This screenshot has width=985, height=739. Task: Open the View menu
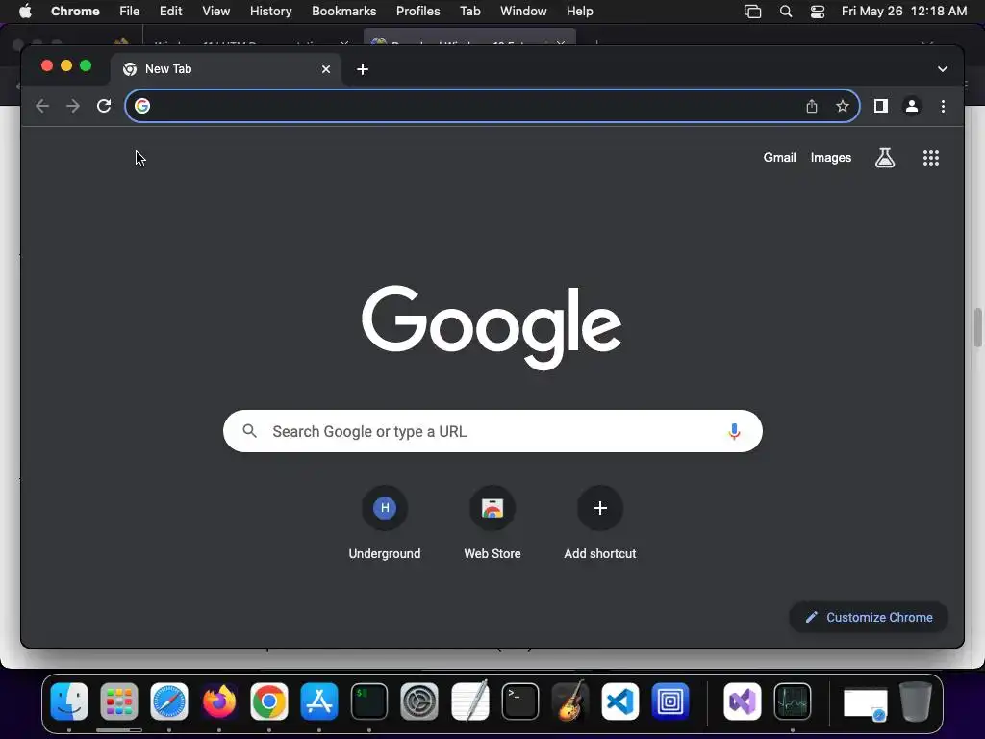tap(216, 12)
